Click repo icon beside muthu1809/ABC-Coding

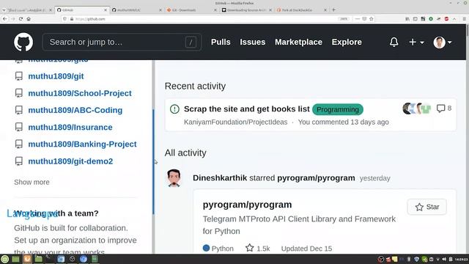19,110
